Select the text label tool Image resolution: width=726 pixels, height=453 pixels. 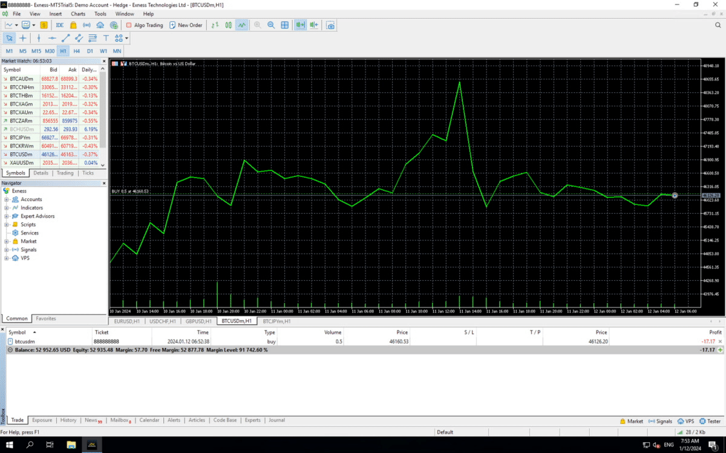click(x=106, y=38)
